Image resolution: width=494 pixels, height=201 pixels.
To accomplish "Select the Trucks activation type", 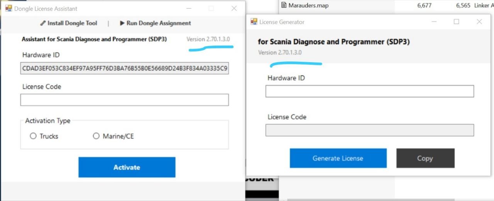I will (x=33, y=136).
